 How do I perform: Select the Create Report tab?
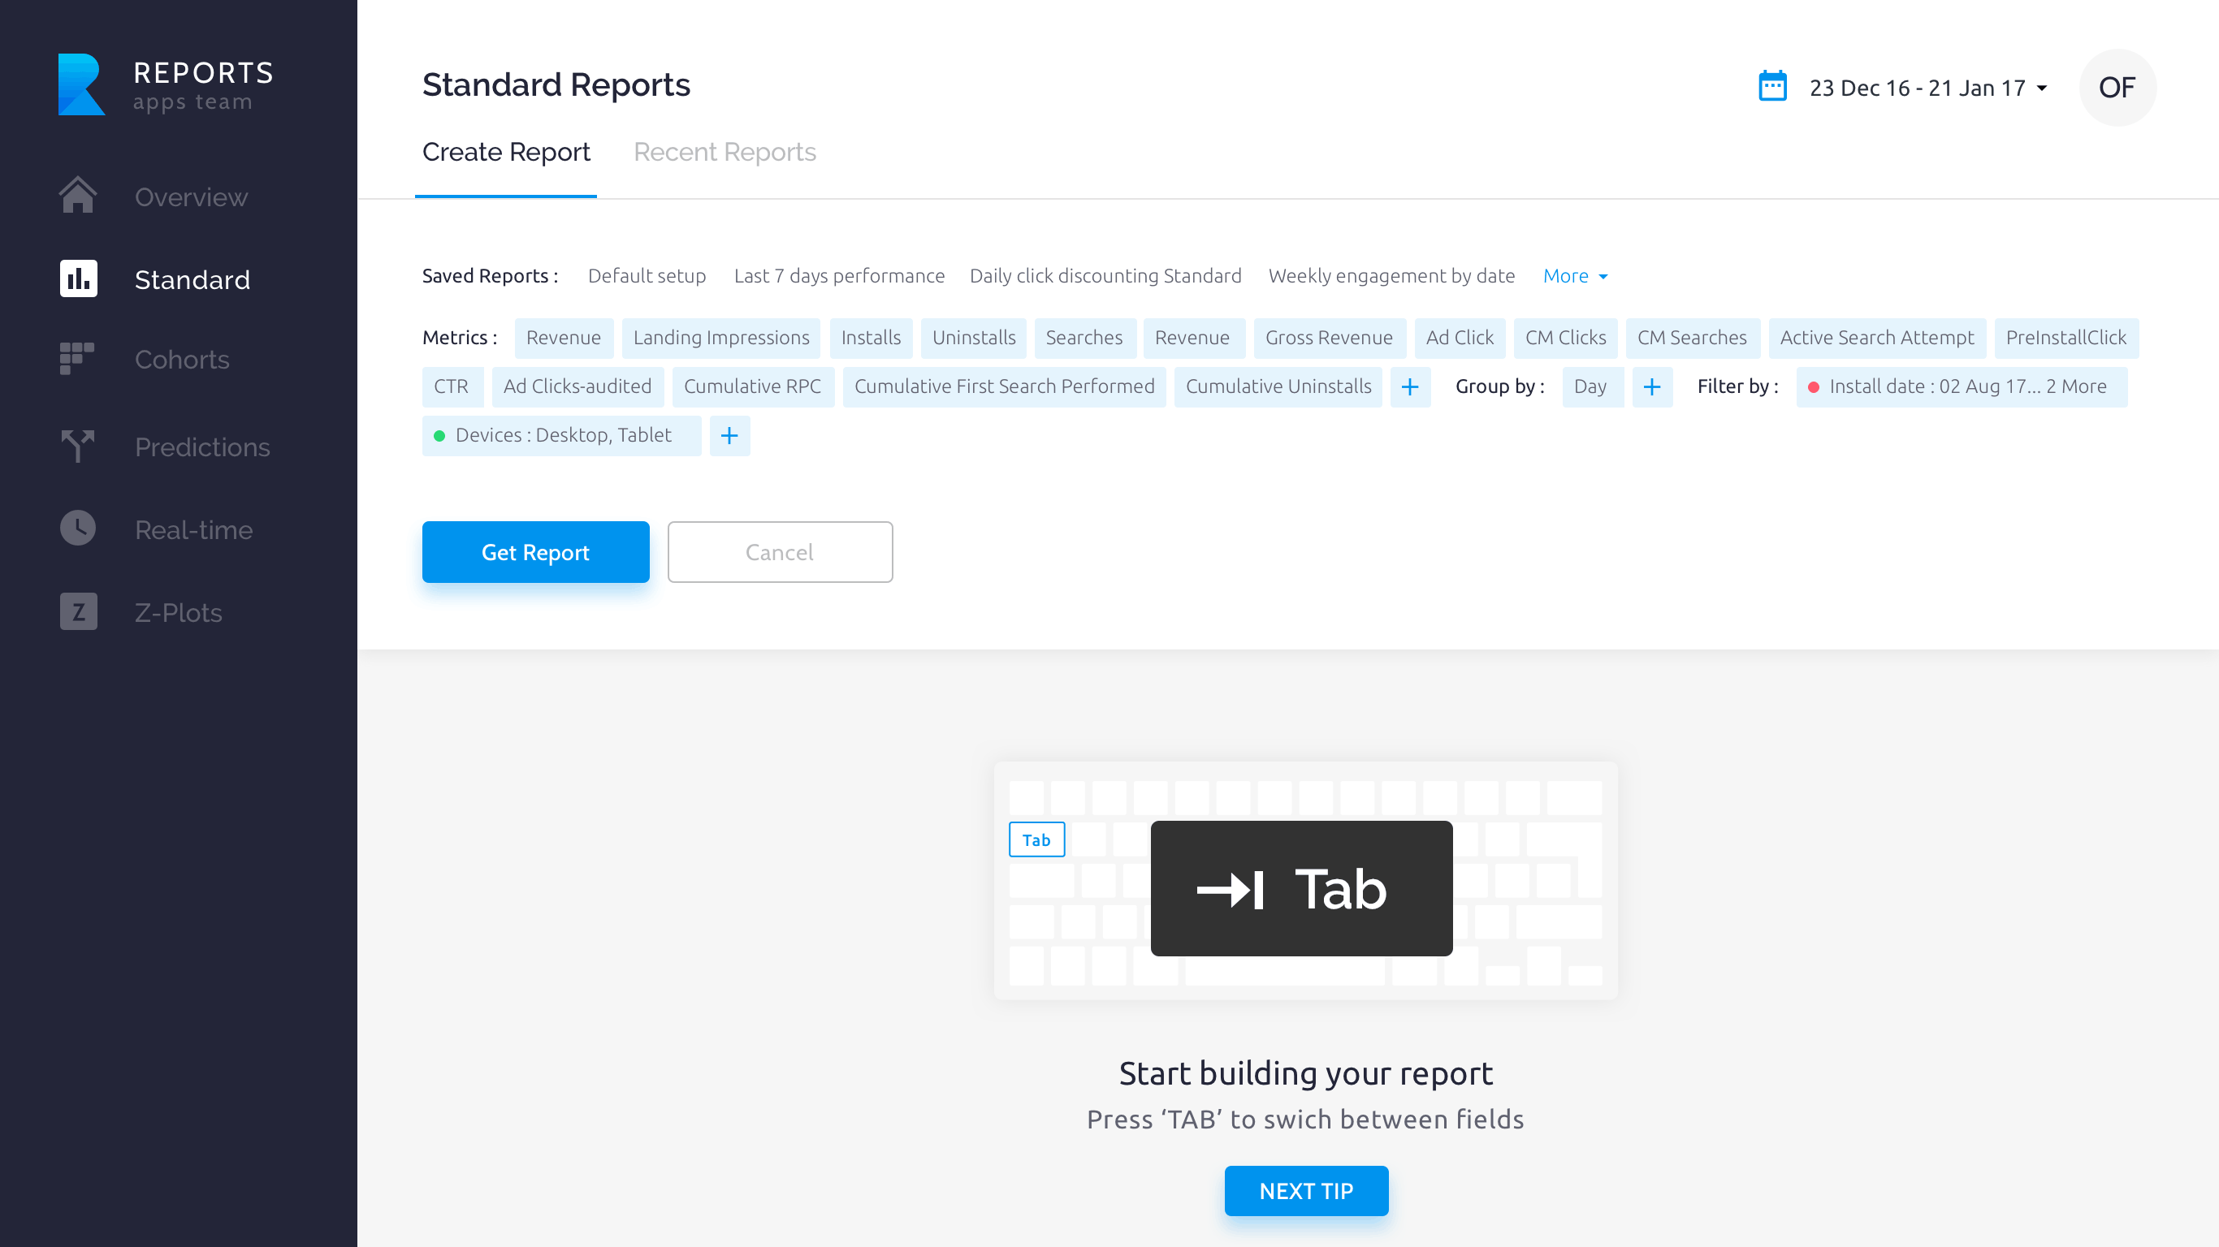tap(506, 152)
